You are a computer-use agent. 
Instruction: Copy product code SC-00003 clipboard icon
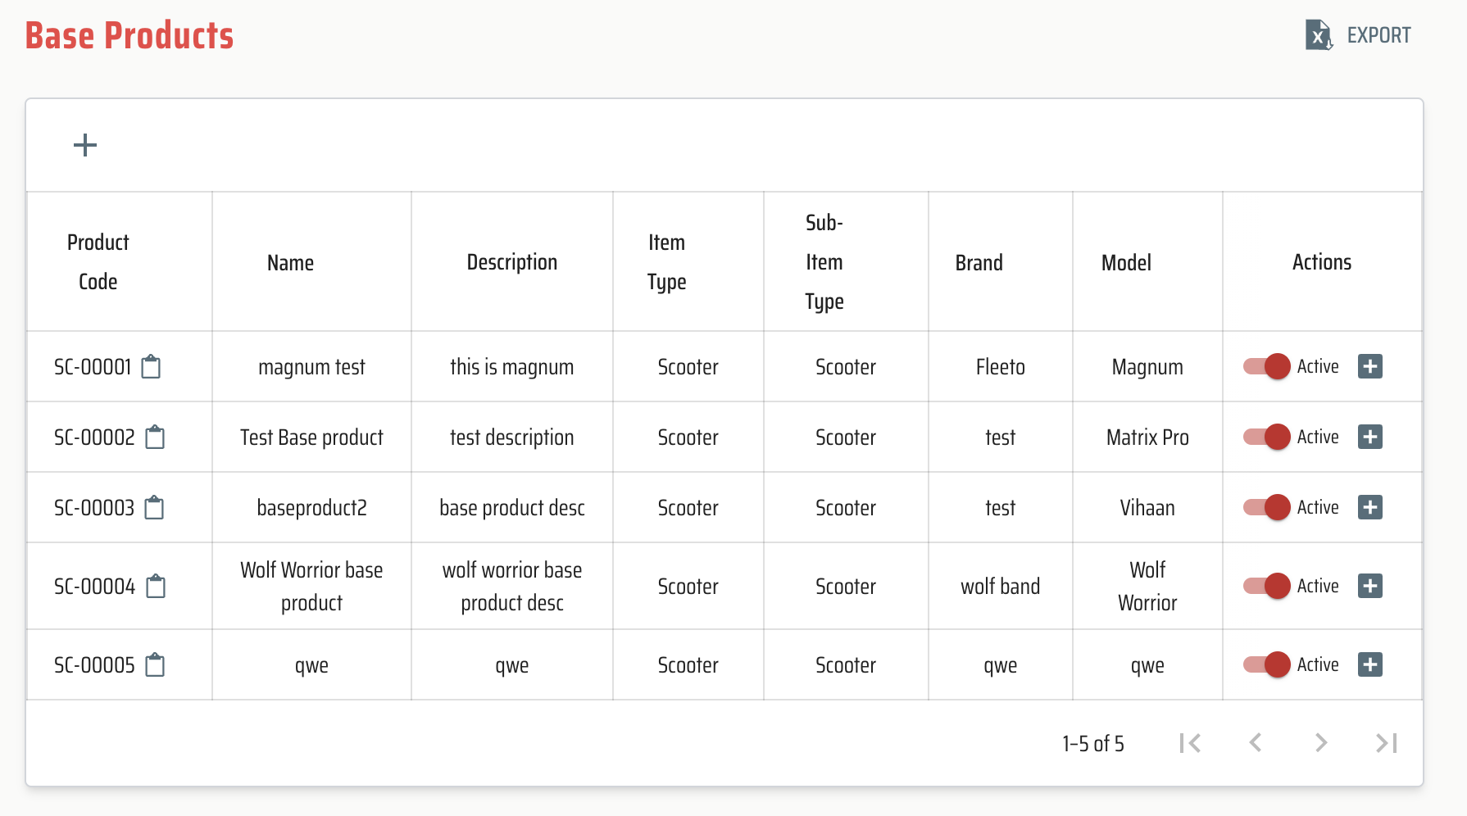click(x=154, y=508)
